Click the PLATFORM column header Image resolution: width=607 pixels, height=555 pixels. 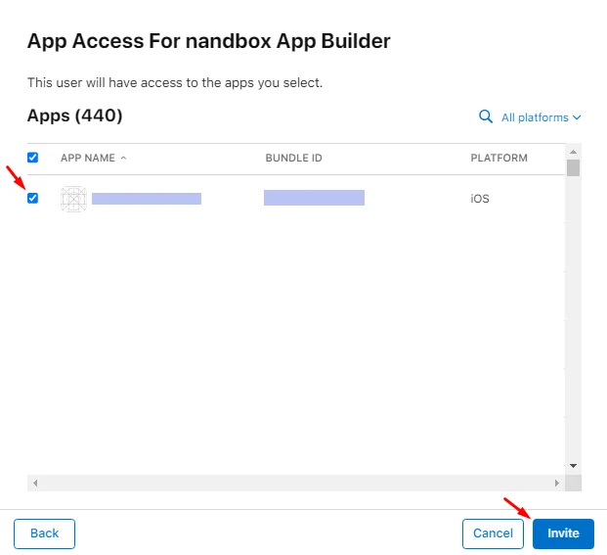(499, 158)
